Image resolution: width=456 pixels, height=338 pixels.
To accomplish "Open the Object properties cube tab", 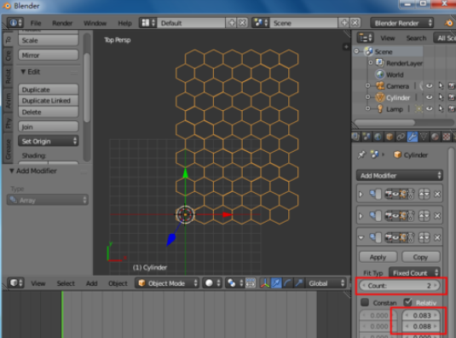I will [x=390, y=137].
